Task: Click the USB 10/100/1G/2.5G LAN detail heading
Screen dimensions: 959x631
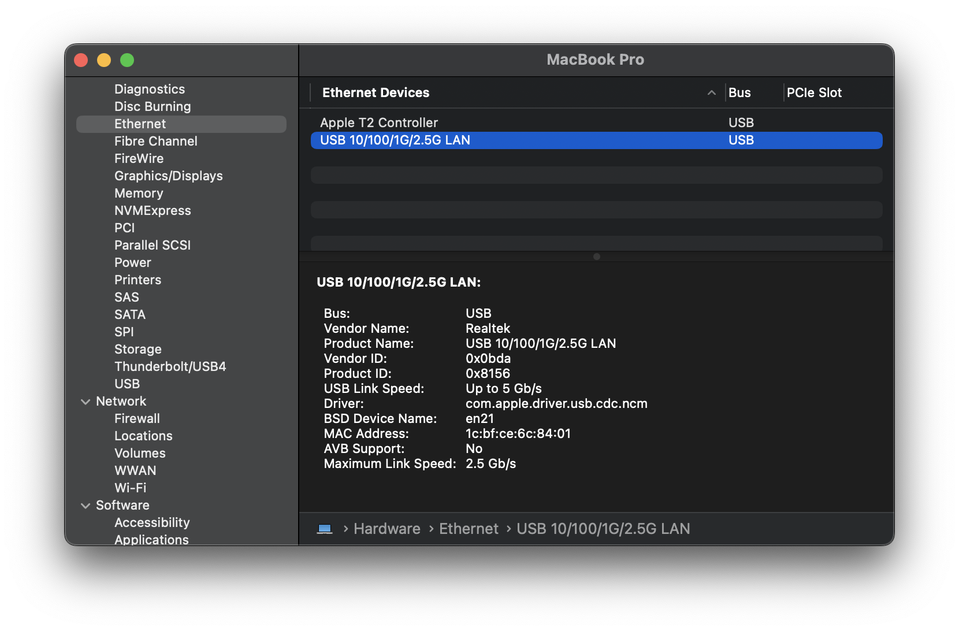Action: coord(399,282)
